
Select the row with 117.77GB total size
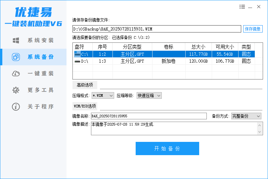[164, 54]
